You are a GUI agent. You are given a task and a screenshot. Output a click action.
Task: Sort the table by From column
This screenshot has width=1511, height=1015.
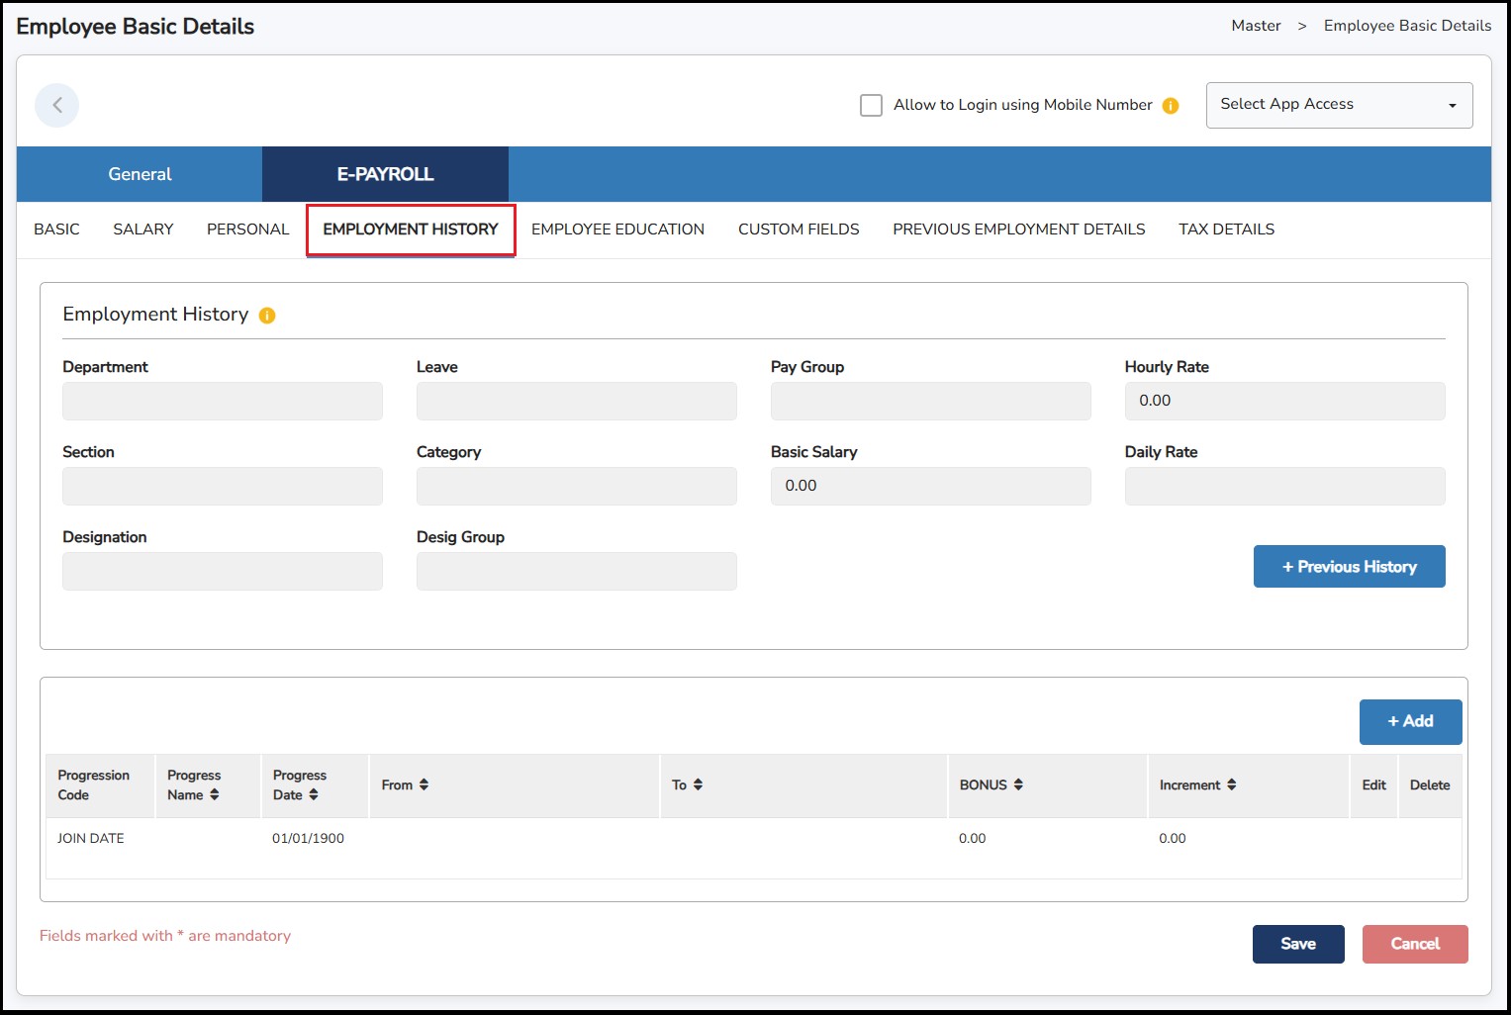pos(425,784)
